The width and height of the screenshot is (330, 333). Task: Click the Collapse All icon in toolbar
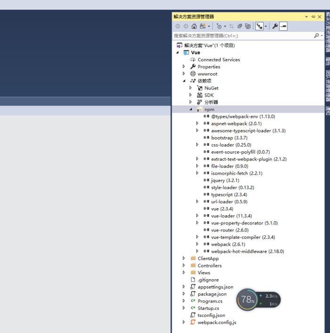(239, 26)
